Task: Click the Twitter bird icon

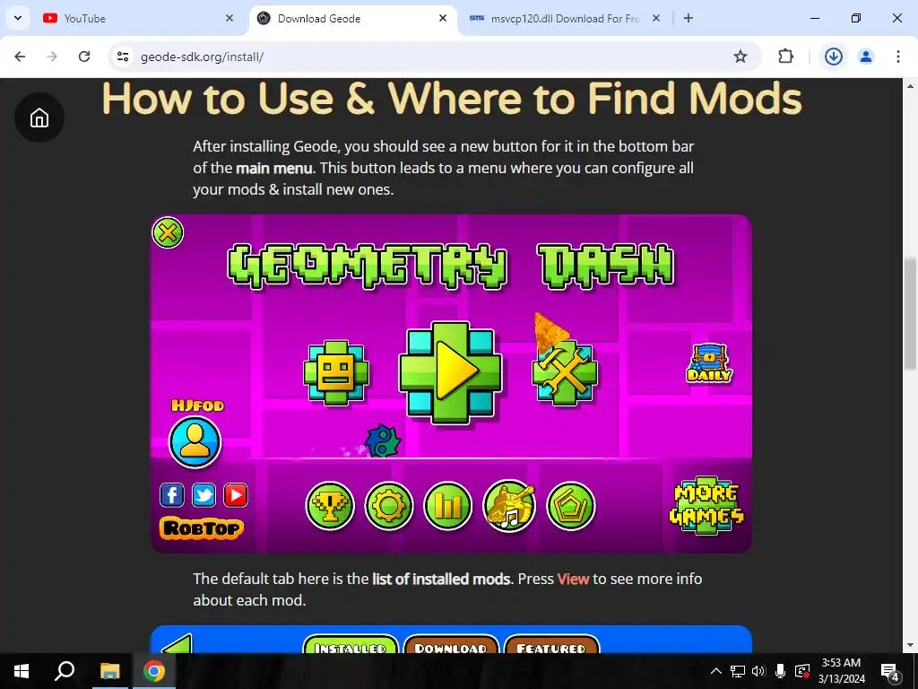Action: tap(204, 495)
